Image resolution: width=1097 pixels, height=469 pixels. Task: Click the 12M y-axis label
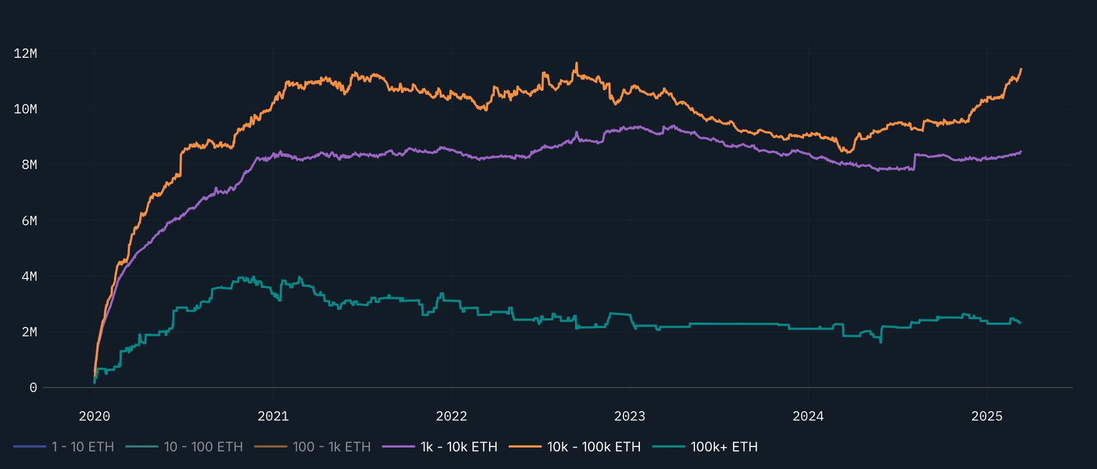[x=25, y=53]
